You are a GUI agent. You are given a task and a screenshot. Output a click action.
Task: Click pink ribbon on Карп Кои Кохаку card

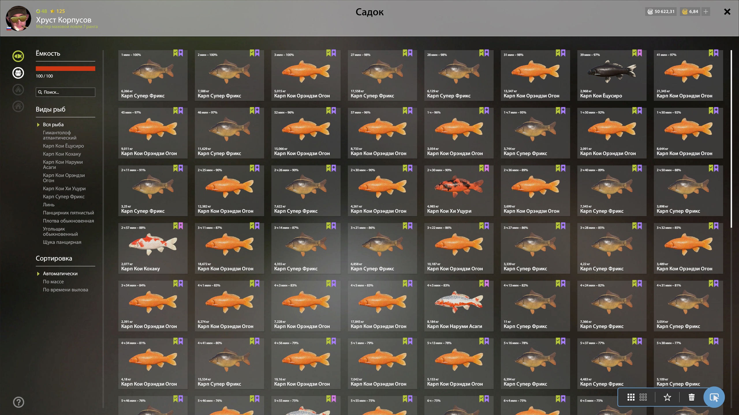coord(181,226)
